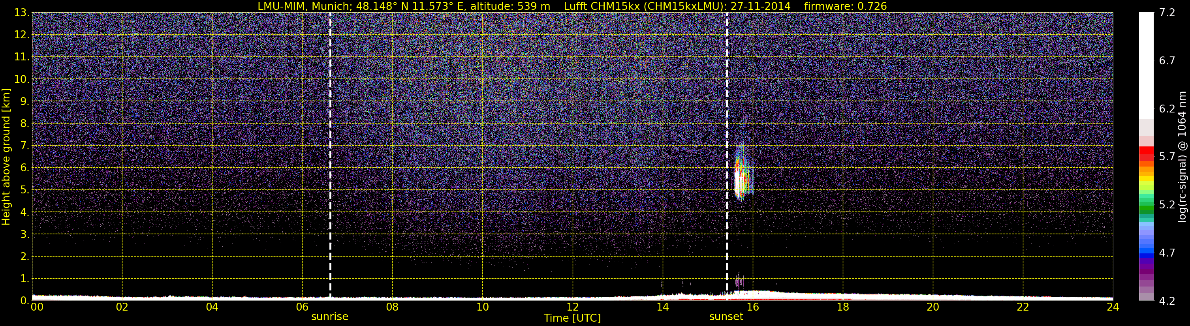Click time axis tick label '20'
This screenshot has width=1190, height=326.
click(933, 307)
